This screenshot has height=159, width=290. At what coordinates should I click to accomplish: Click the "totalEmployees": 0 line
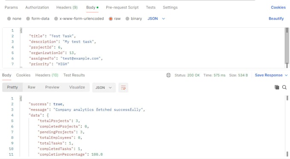[60, 138]
